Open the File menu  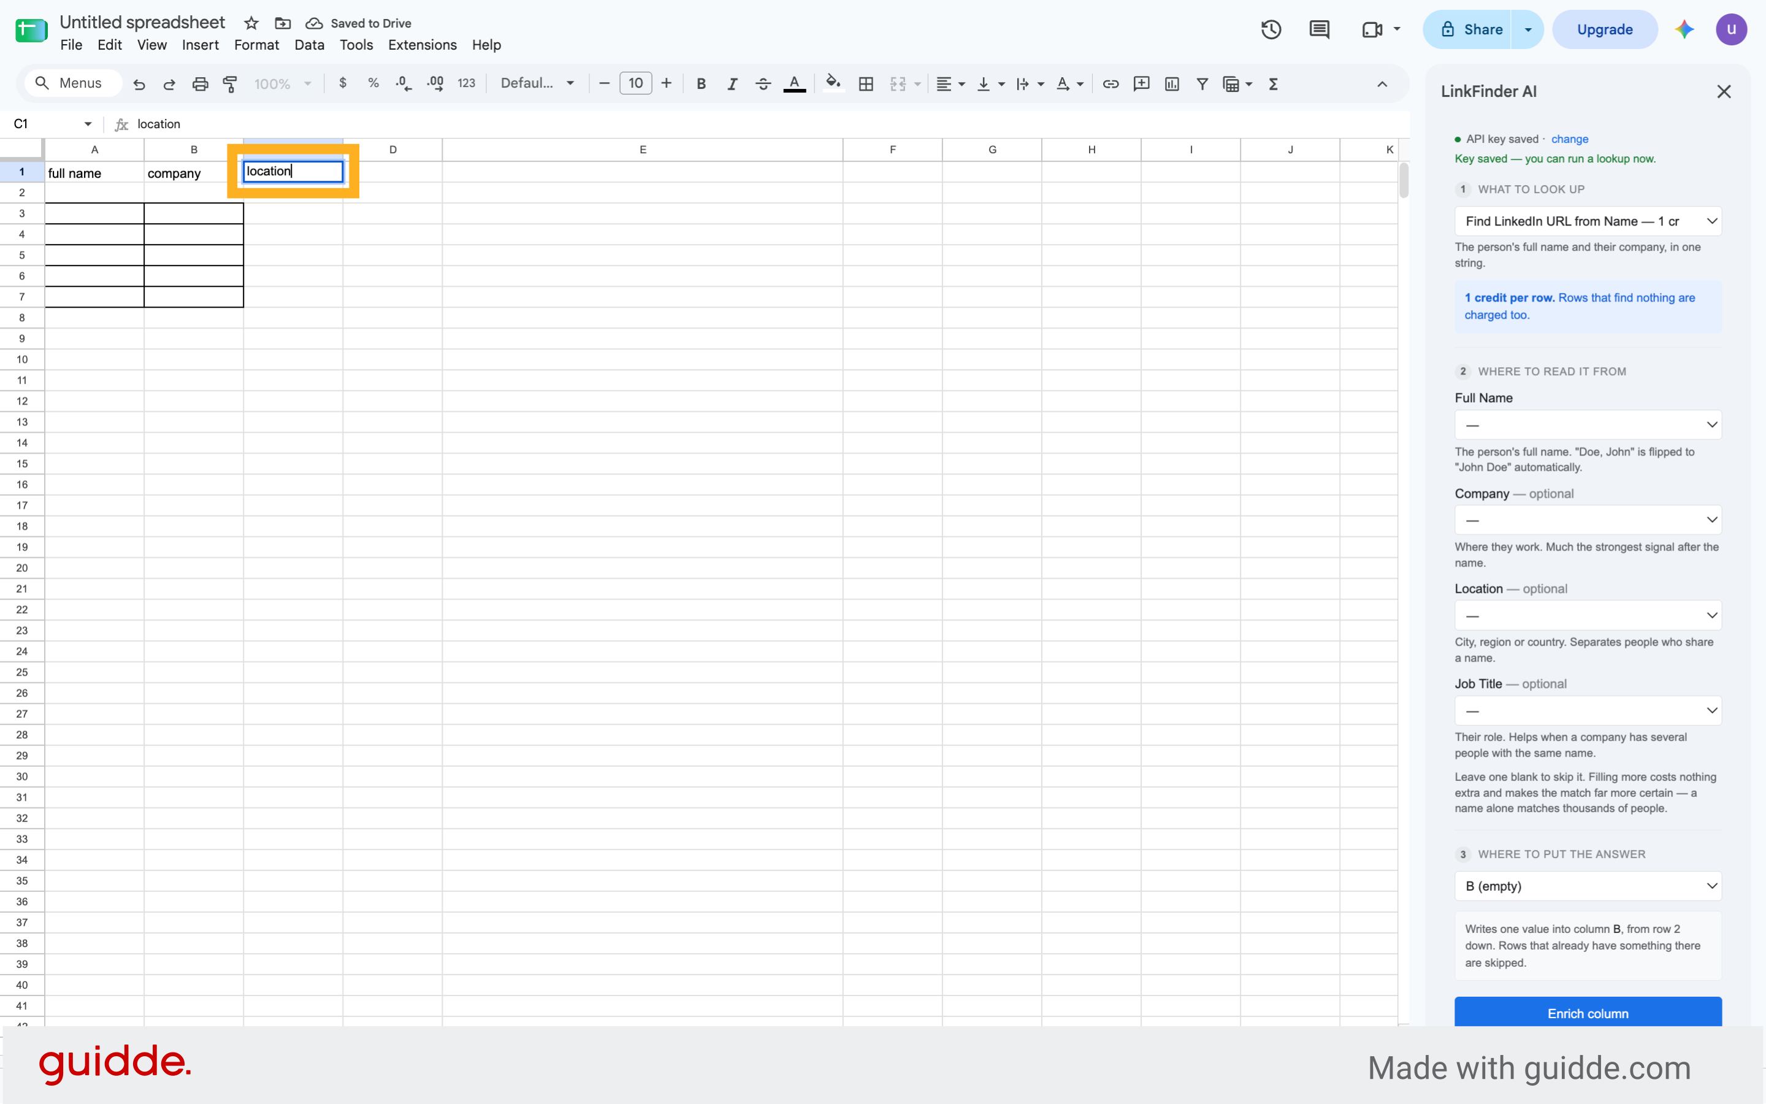tap(71, 45)
